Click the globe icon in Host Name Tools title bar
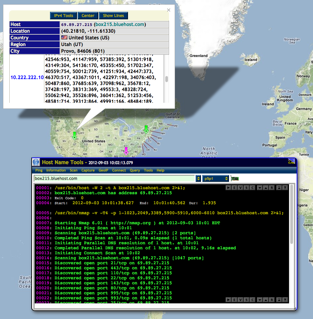The image size is (313, 319). tap(36, 162)
